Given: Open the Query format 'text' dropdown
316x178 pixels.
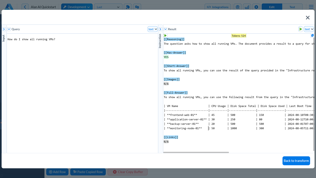Looking at the screenshot, I should [152, 29].
